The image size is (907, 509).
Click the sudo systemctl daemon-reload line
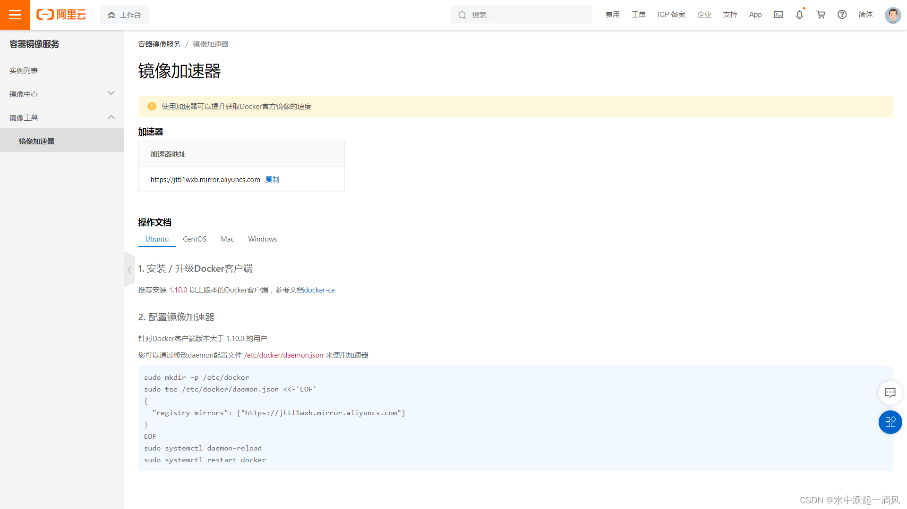203,448
